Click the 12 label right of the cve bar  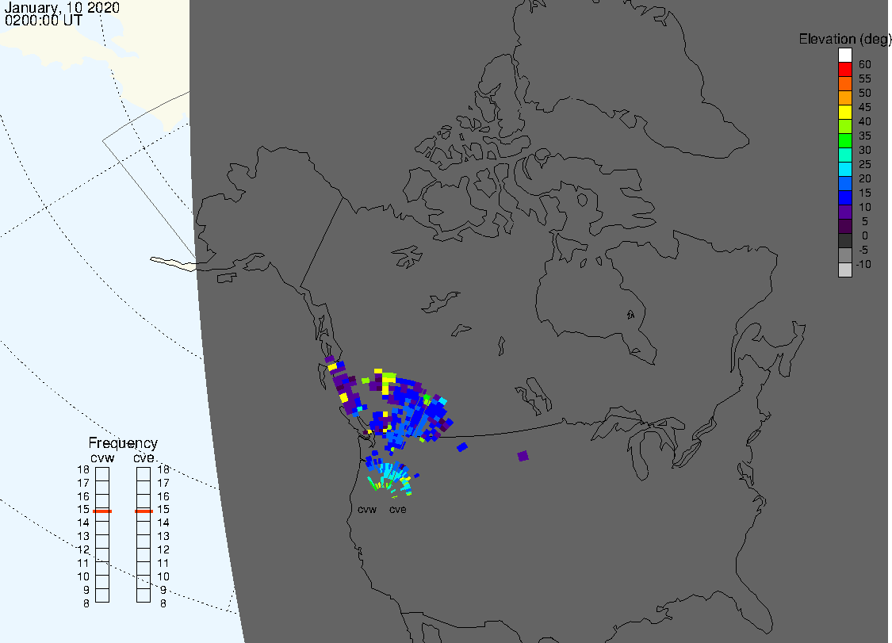pyautogui.click(x=163, y=549)
